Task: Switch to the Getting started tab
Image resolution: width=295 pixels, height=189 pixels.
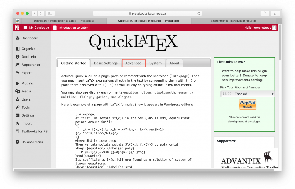Action: coord(73,63)
